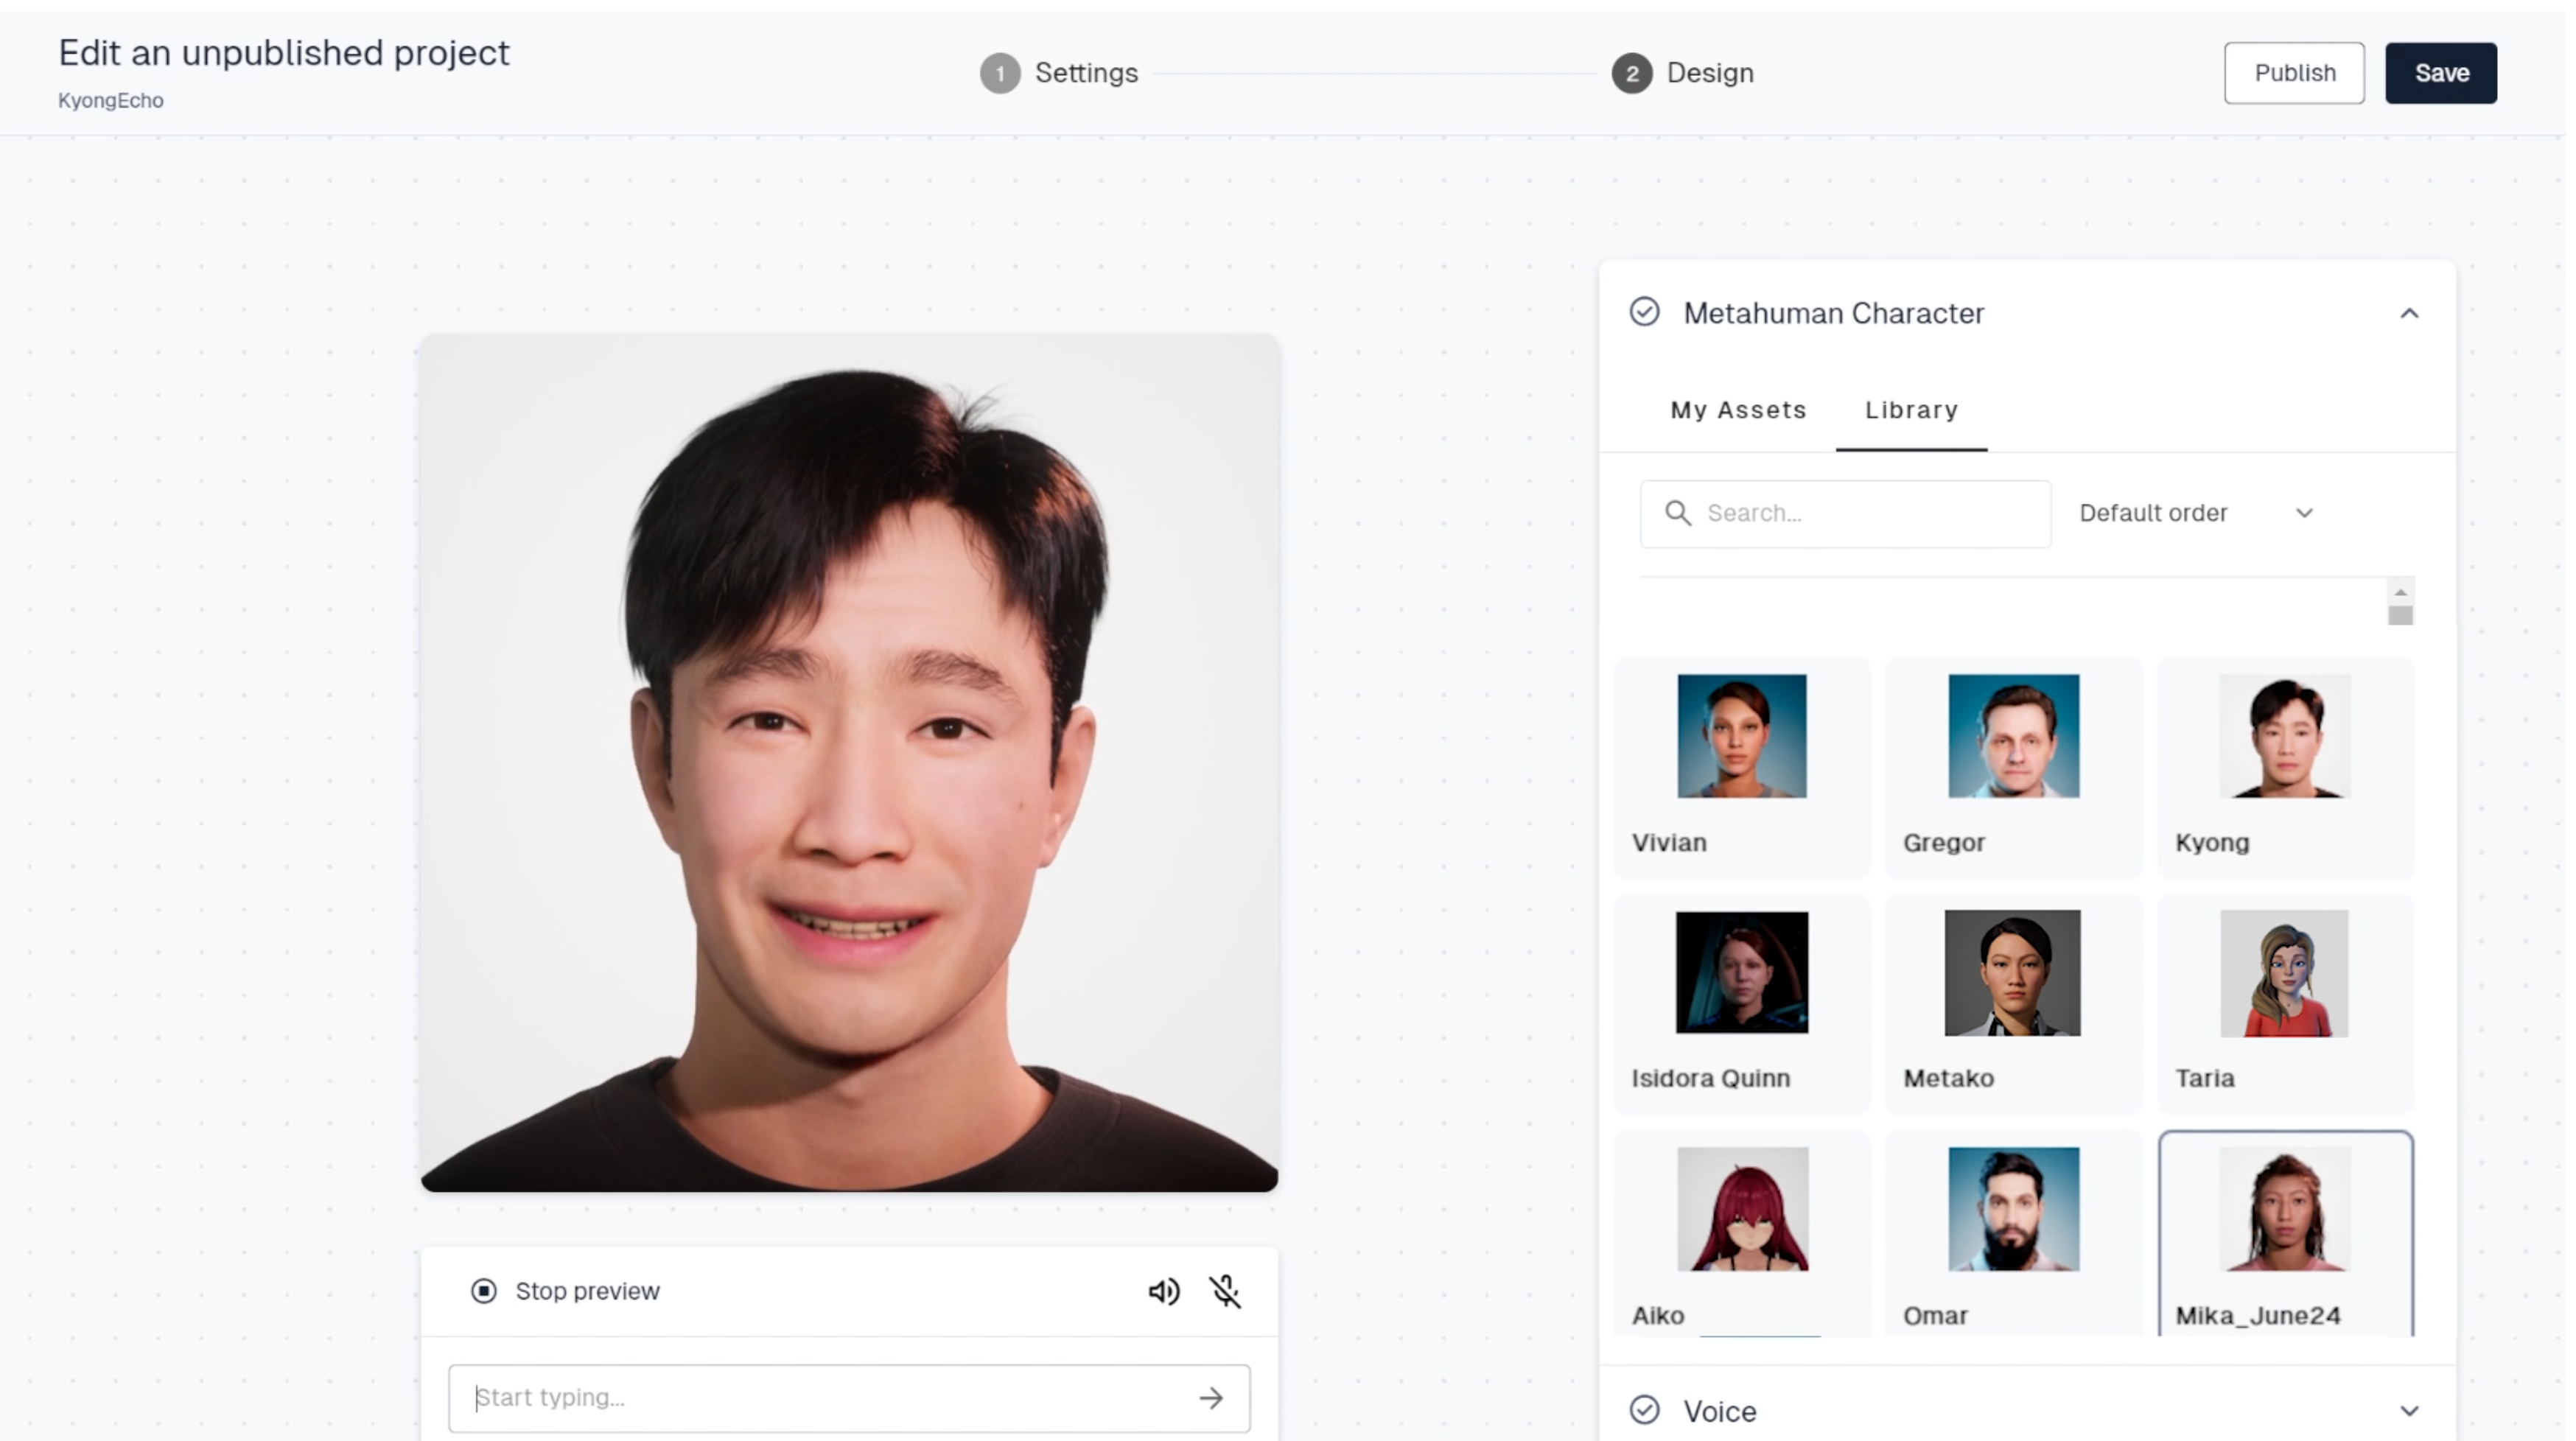Click step 1 Settings circle

coord(1000,73)
